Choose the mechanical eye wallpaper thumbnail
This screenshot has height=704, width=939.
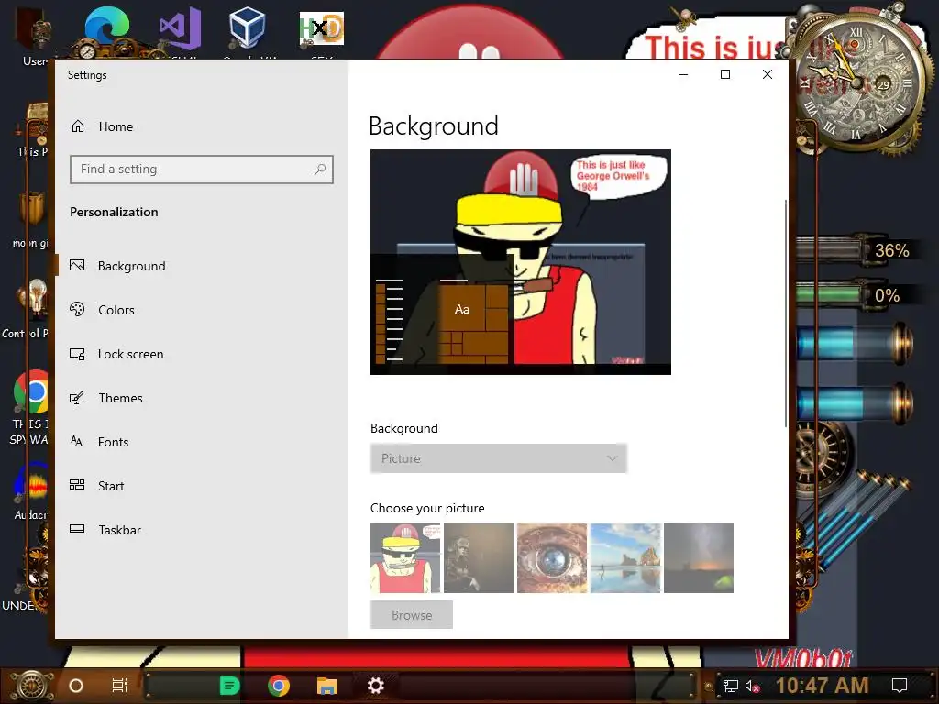click(x=551, y=558)
